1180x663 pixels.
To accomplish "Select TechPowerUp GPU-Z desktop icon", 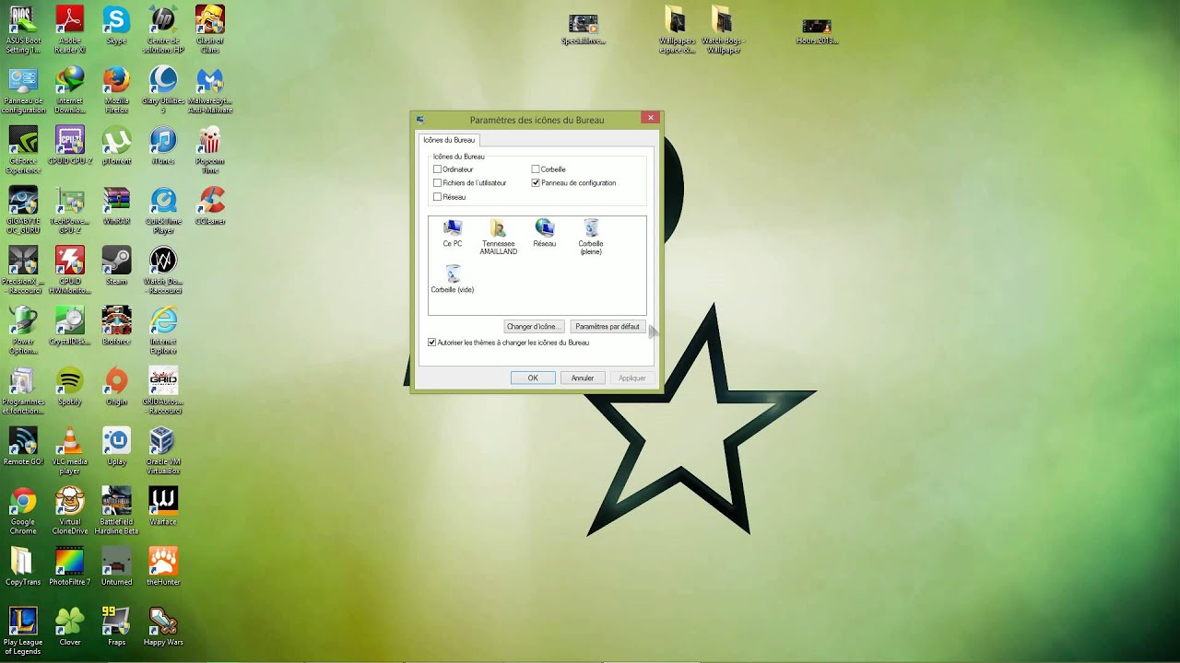I will click(70, 210).
